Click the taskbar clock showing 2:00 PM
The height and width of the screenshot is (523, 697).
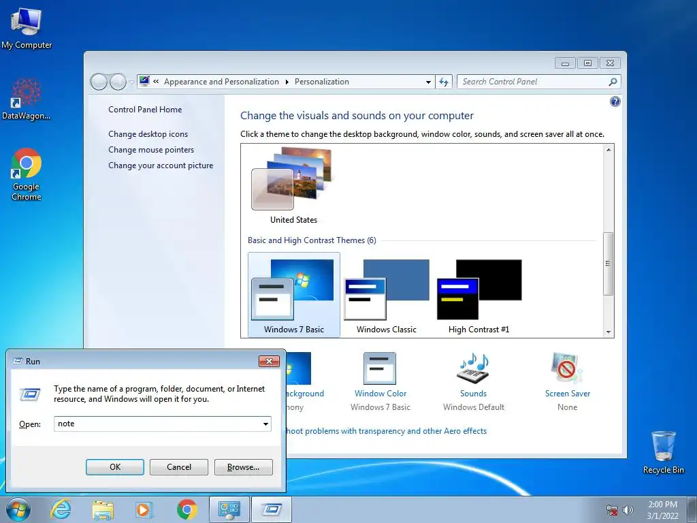click(x=662, y=510)
